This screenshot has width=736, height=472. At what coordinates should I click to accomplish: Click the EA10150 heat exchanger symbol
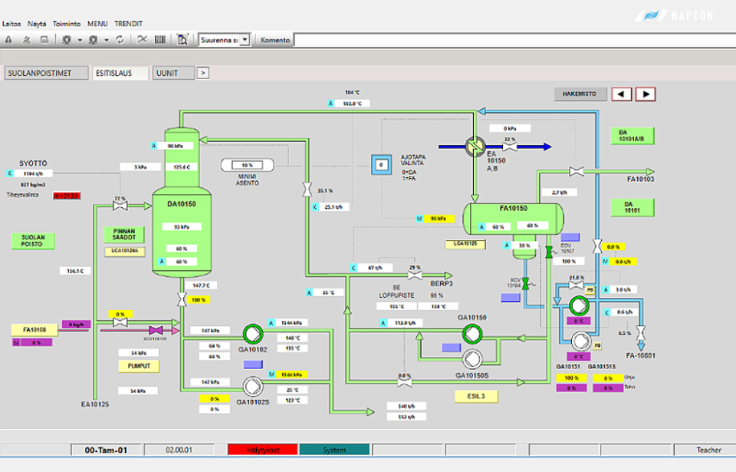(475, 146)
